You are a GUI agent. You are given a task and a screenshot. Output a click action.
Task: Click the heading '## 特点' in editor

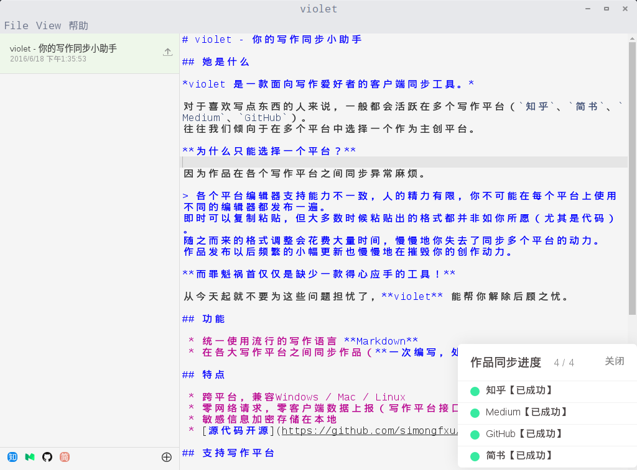pyautogui.click(x=203, y=374)
